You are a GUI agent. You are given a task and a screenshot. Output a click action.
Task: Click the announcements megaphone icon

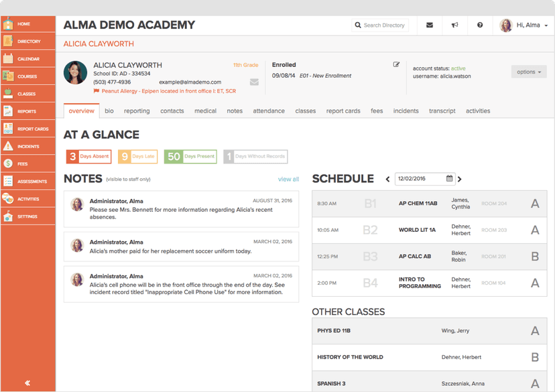(x=454, y=25)
